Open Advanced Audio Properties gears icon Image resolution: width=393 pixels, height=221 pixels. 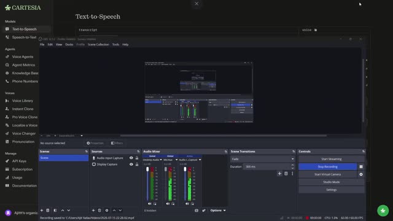pos(204,211)
